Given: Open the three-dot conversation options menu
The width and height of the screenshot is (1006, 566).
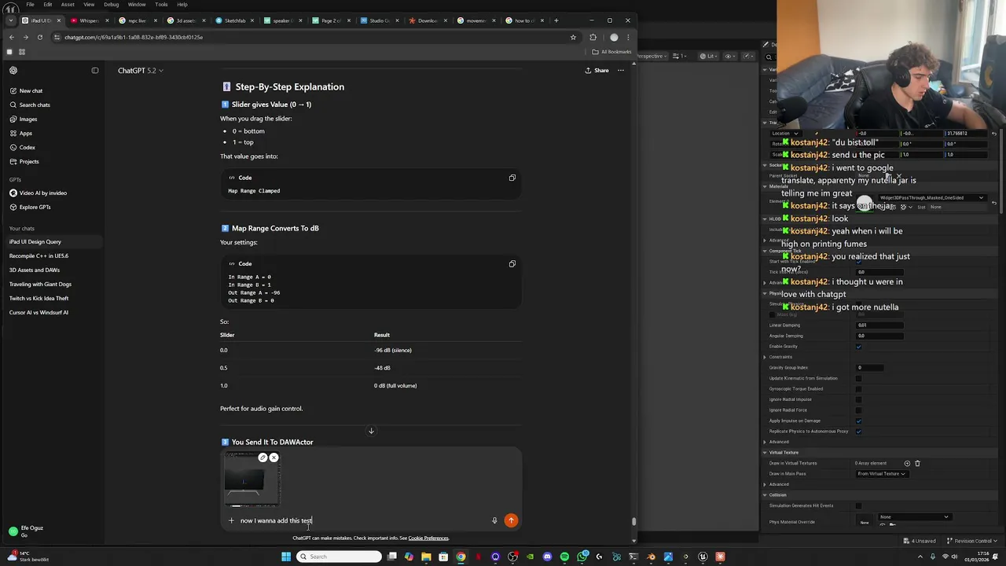Looking at the screenshot, I should pos(620,71).
